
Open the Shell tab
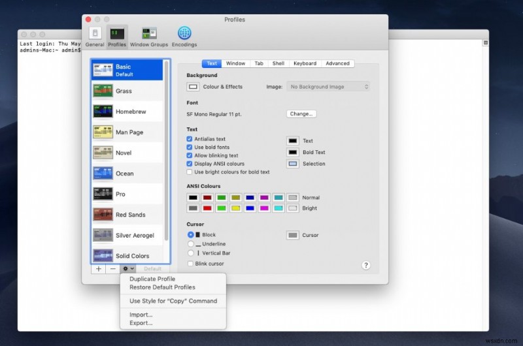pos(278,63)
